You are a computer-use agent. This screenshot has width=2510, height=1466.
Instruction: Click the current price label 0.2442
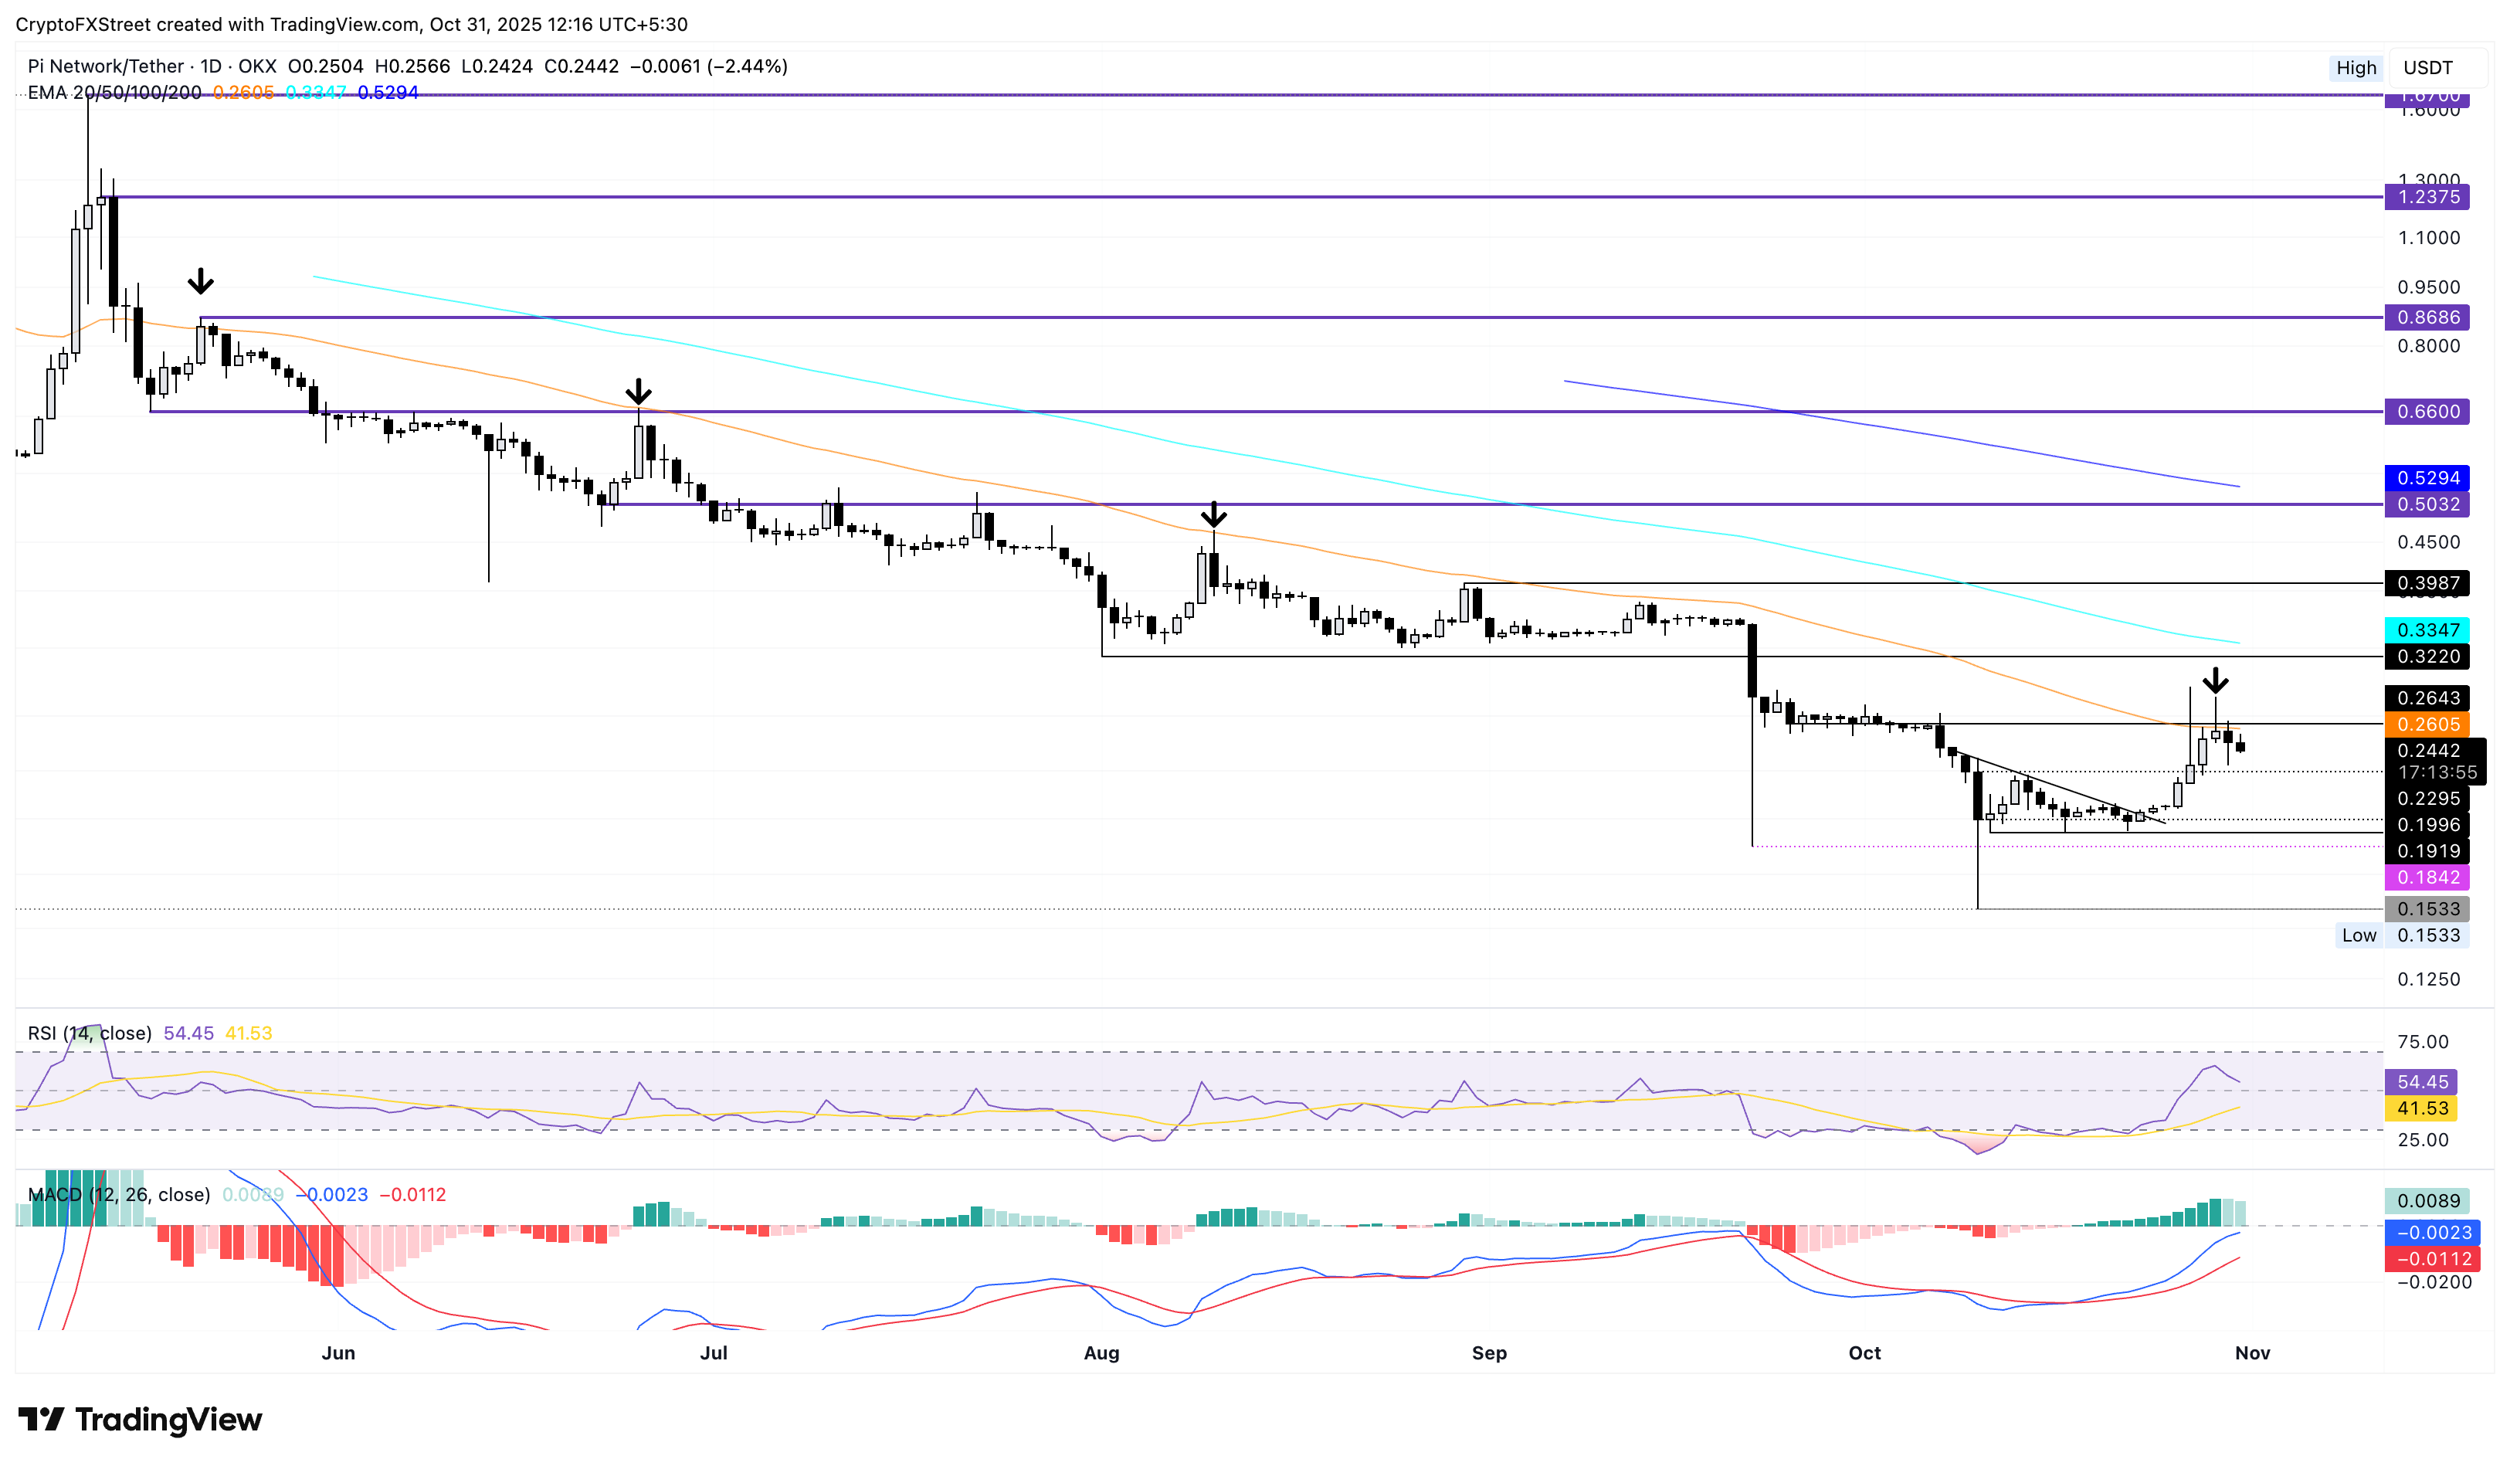click(x=2427, y=751)
